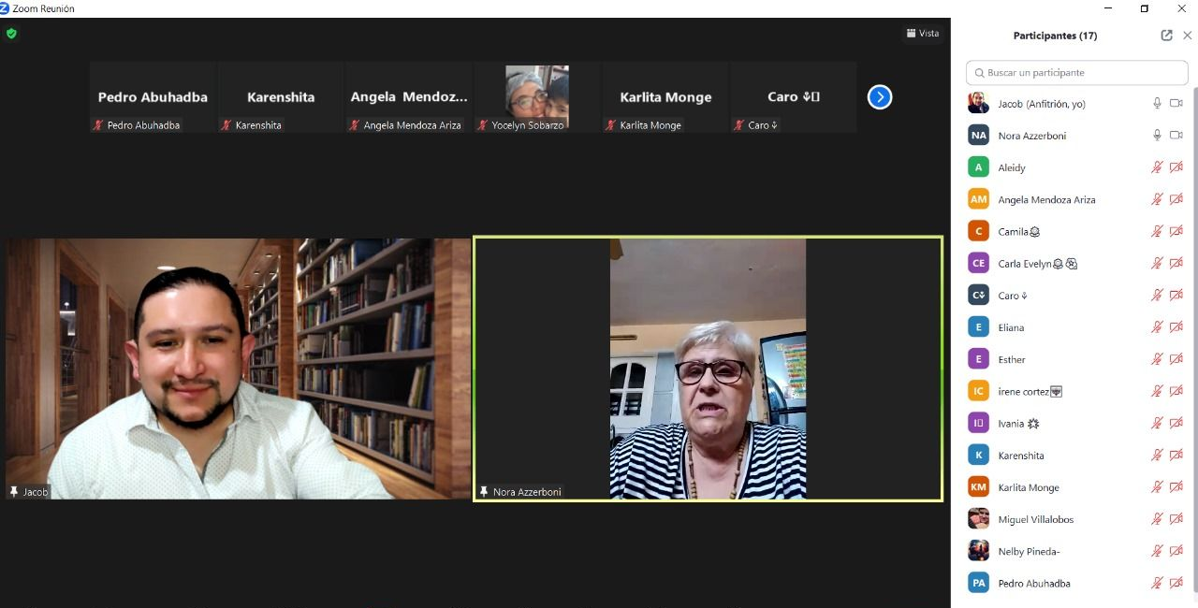
Task: Click the Participantes (17) panel title
Action: click(1055, 36)
